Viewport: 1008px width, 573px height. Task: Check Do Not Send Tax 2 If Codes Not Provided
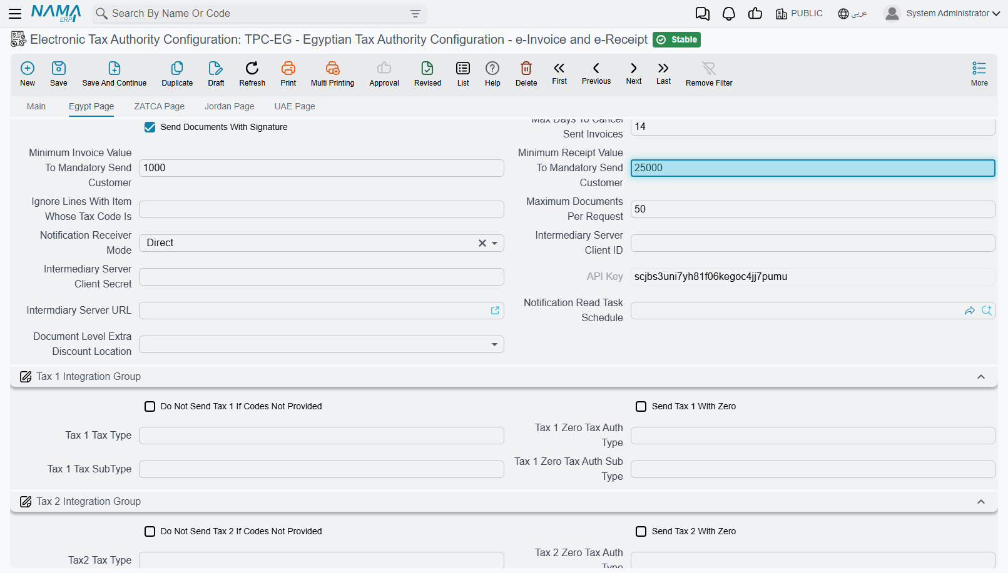pos(150,532)
